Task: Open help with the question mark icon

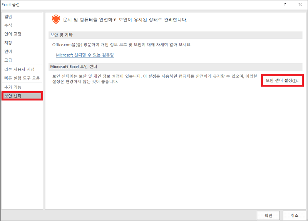Action: coord(285,5)
